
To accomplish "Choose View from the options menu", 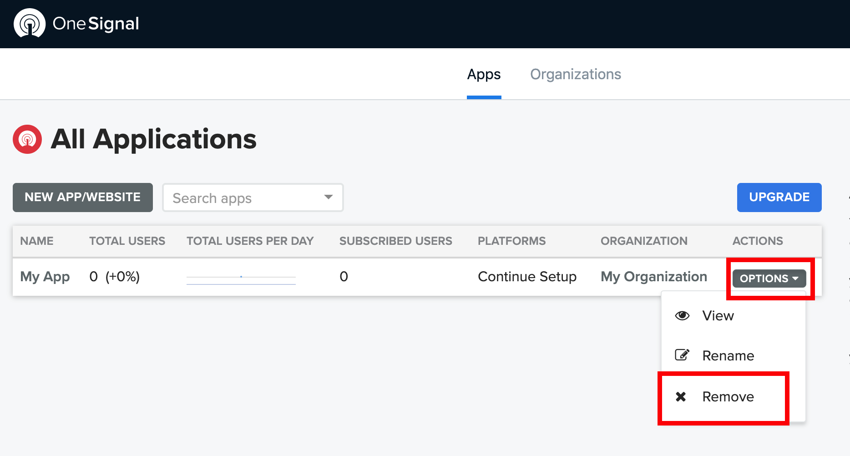I will (x=733, y=315).
